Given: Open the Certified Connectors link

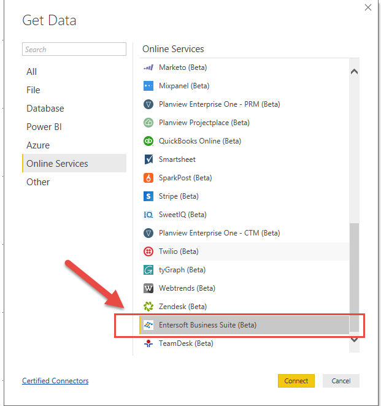Looking at the screenshot, I should tap(55, 381).
